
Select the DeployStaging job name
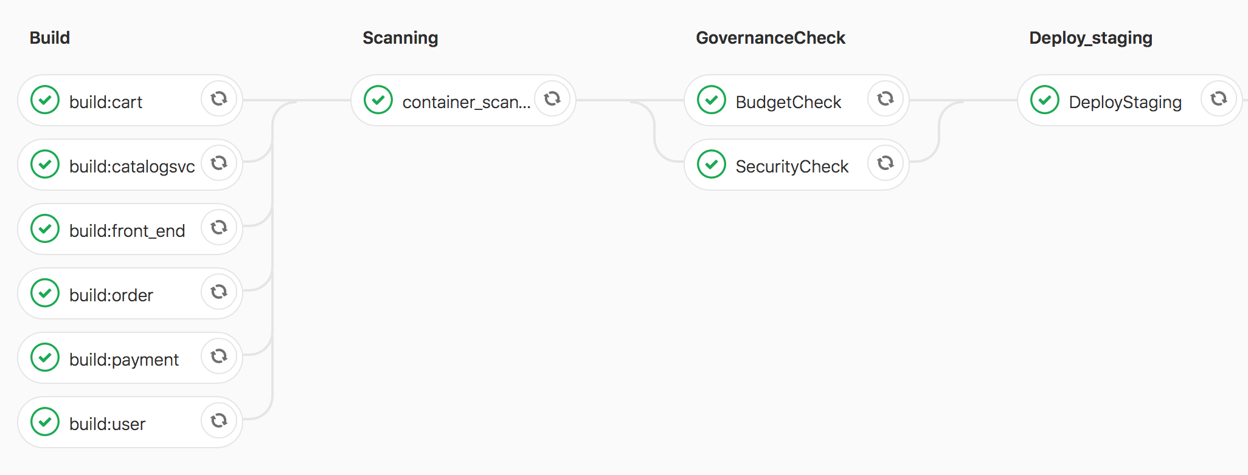pyautogui.click(x=1125, y=102)
